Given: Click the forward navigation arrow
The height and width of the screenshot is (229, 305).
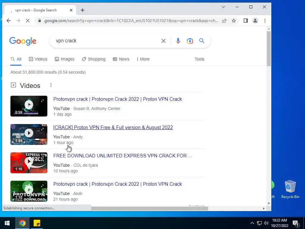Looking at the screenshot, I should (18, 21).
